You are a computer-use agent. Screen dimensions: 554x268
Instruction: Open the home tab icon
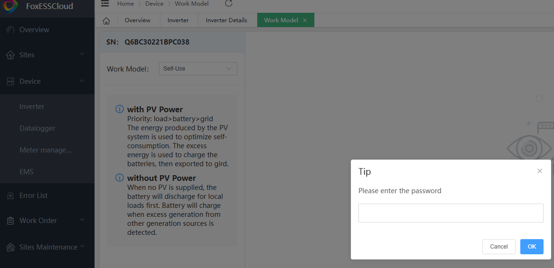click(106, 20)
